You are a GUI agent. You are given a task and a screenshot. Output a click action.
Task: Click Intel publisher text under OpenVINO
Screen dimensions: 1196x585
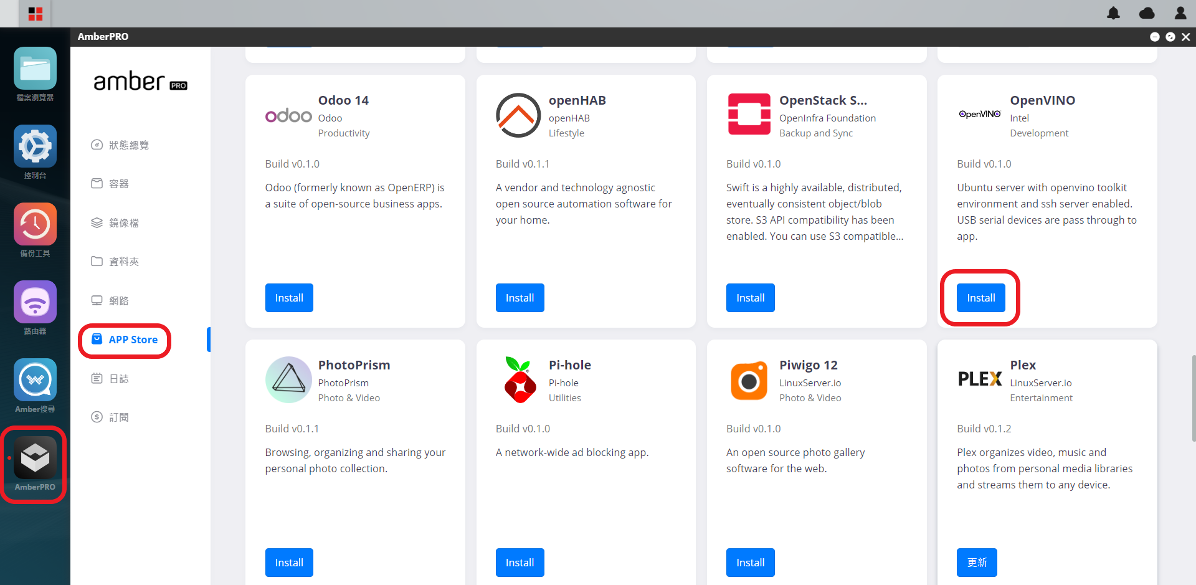[x=1019, y=118]
